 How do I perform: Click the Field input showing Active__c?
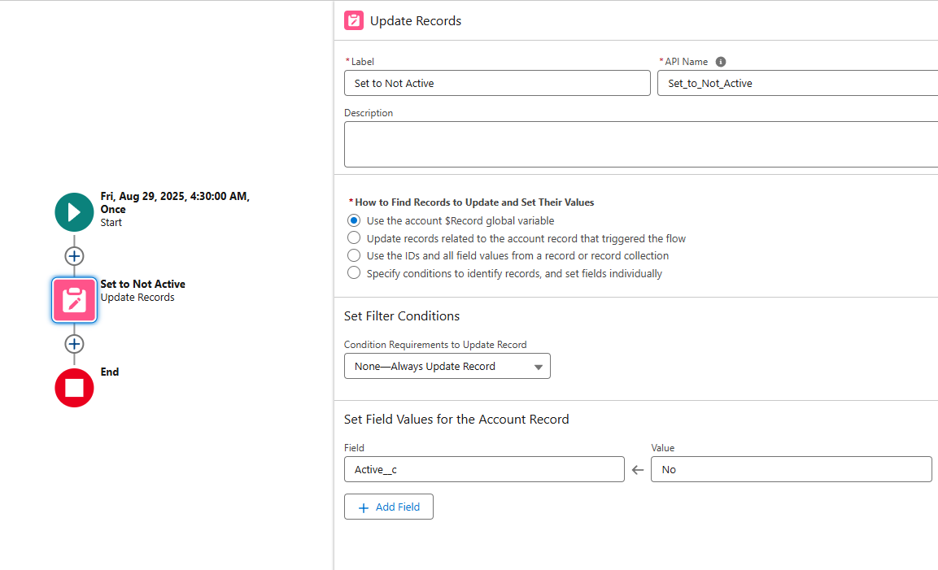(484, 469)
